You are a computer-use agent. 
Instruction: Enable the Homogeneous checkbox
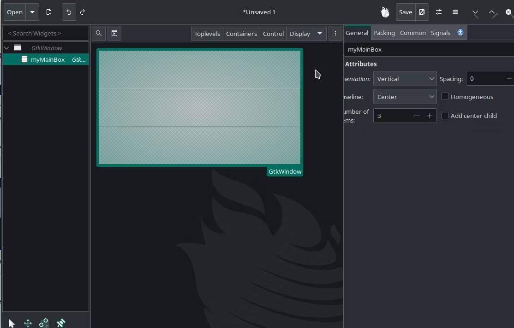point(446,96)
